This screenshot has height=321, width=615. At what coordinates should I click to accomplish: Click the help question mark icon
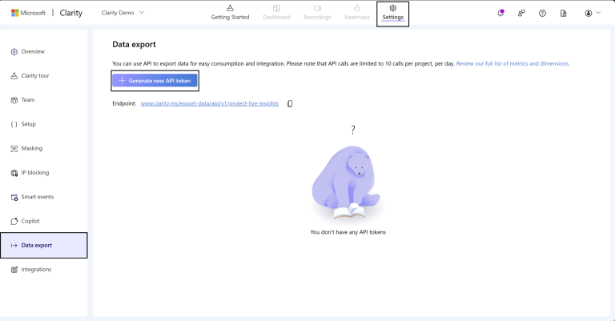tap(542, 13)
